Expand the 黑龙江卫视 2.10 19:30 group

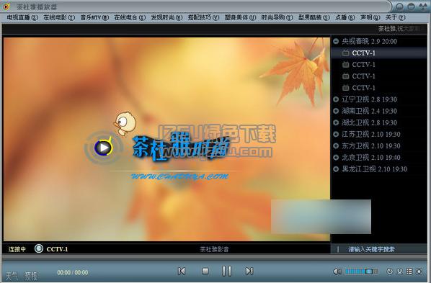click(x=336, y=169)
